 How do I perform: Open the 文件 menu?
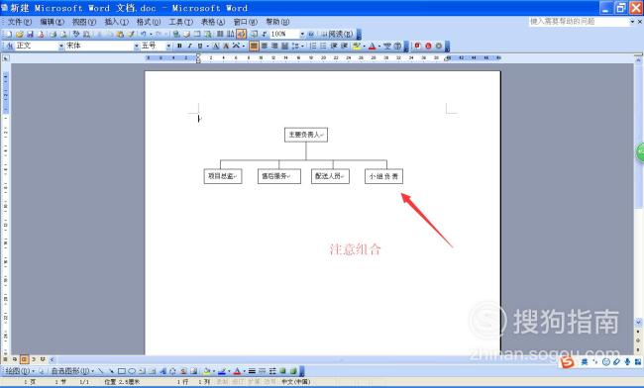(19, 22)
